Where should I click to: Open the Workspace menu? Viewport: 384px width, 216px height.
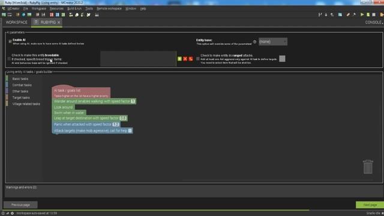[x=38, y=8]
